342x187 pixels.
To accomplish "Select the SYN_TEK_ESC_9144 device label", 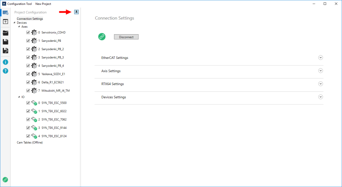I will (54, 128).
